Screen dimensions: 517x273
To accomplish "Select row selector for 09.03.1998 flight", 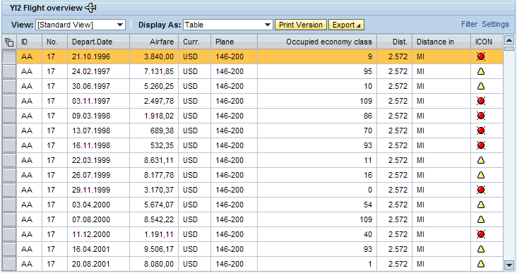I will pos(9,116).
